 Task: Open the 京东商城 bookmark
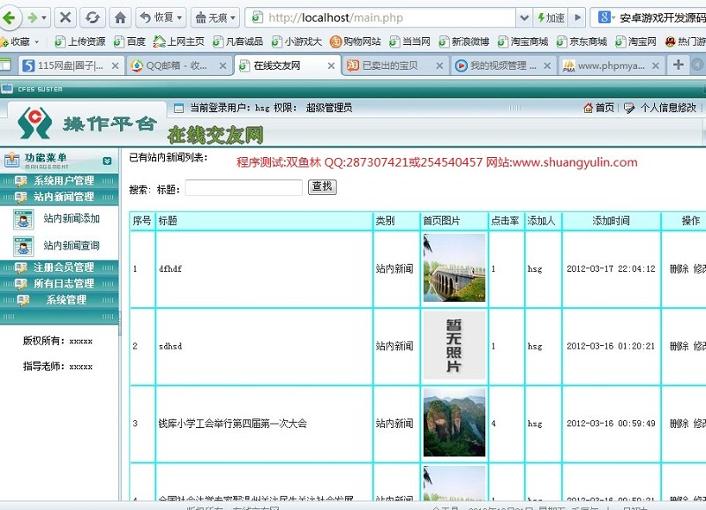[582, 41]
